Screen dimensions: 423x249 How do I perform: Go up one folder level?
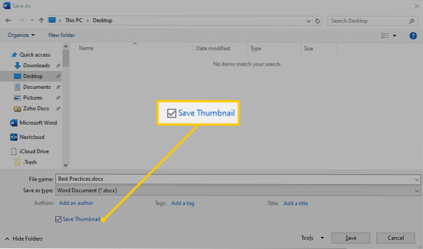(x=41, y=21)
